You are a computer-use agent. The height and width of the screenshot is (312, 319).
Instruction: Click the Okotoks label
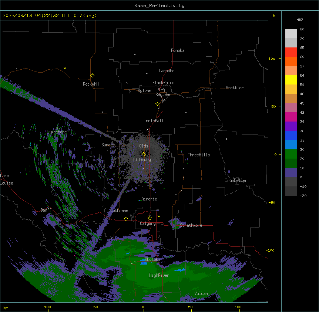point(152,259)
